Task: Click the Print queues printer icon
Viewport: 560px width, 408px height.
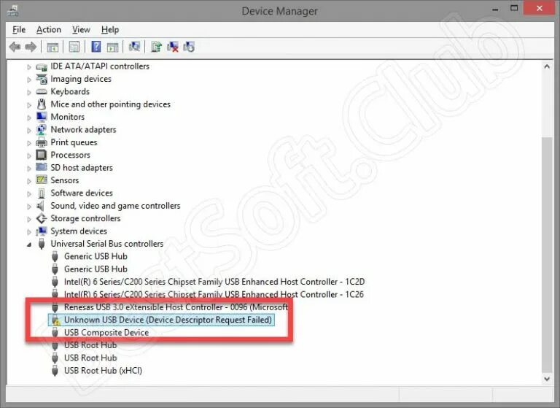Action: tap(42, 142)
